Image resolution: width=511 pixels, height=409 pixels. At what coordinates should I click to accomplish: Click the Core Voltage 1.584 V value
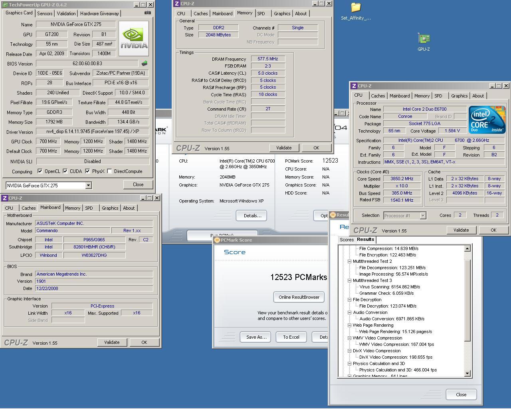click(x=452, y=131)
